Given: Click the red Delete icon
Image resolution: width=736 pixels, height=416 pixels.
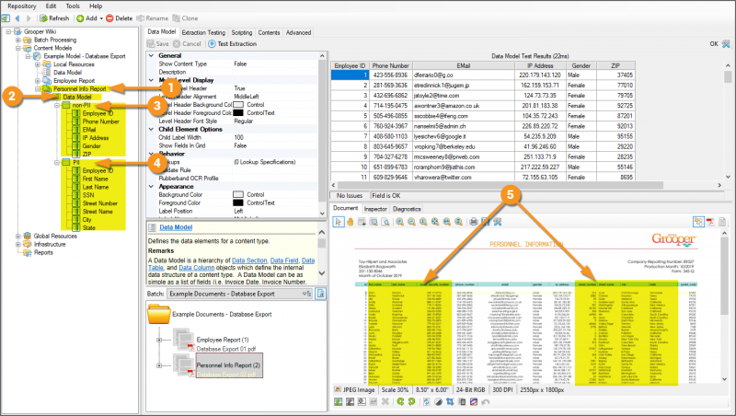Looking at the screenshot, I should (110, 17).
